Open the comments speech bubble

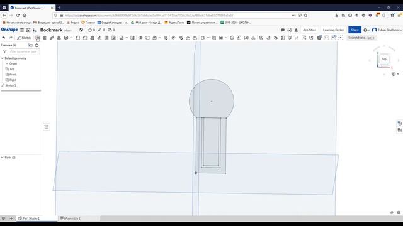(283, 30)
